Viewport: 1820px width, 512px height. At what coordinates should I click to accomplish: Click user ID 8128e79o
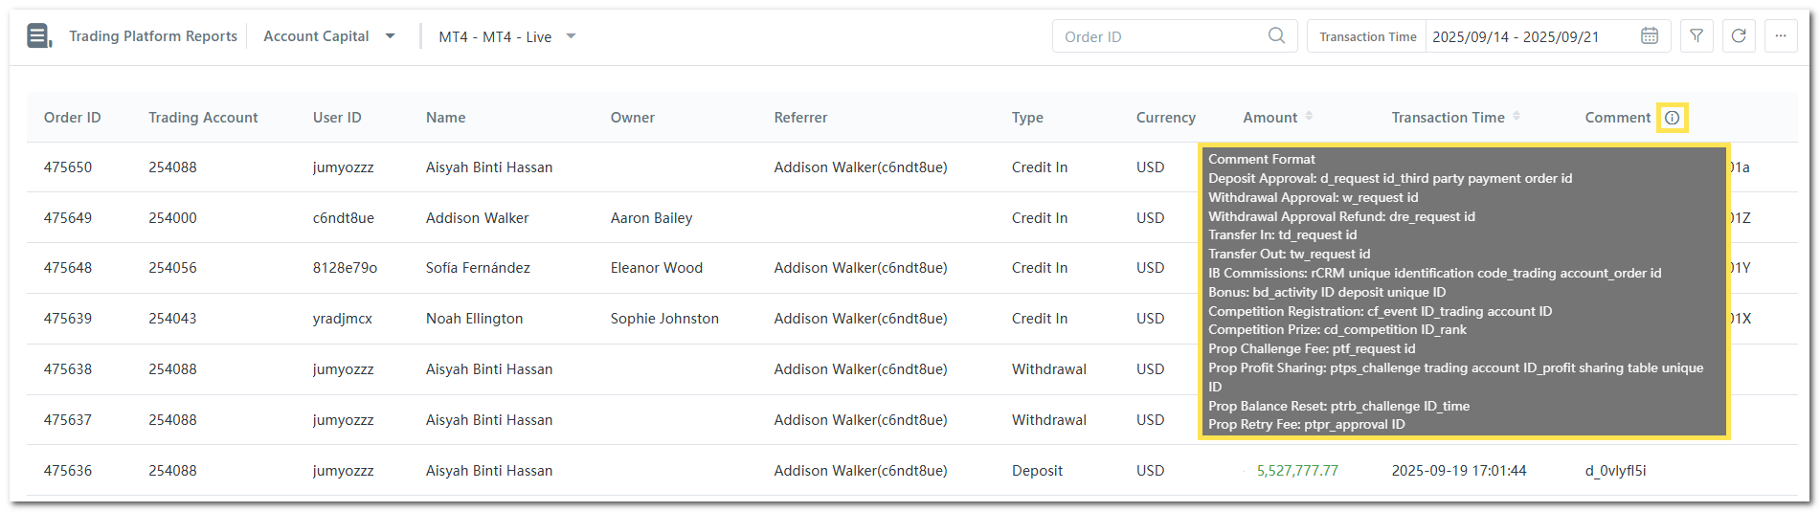(x=345, y=268)
